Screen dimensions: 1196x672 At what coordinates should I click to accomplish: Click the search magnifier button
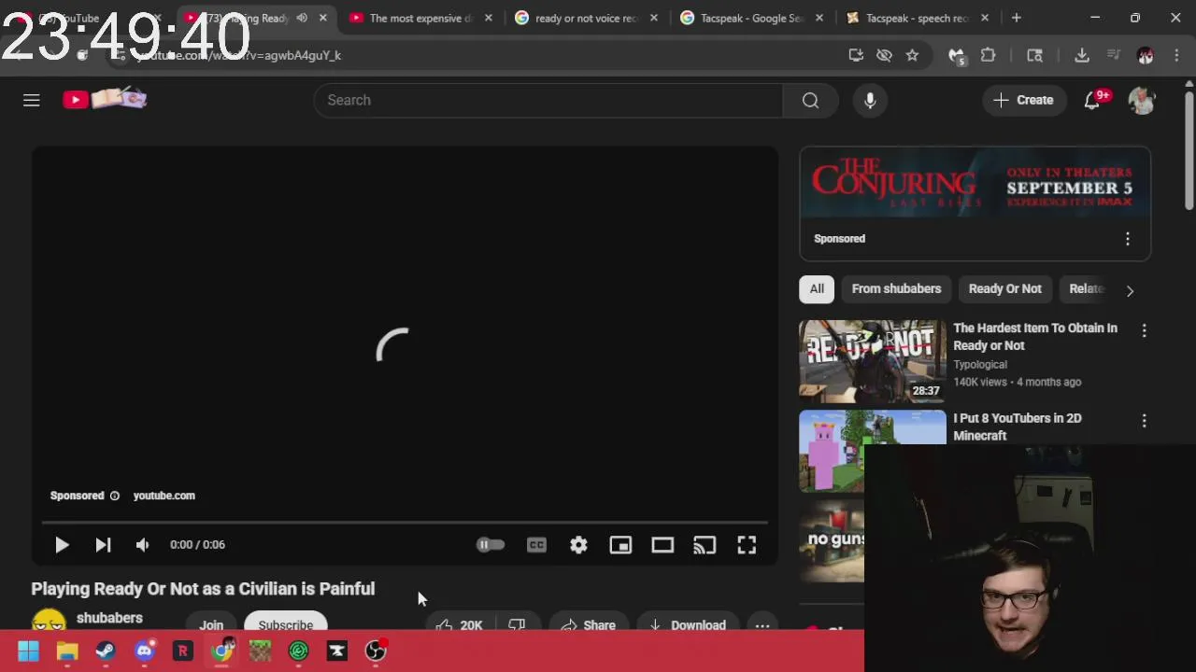point(810,100)
